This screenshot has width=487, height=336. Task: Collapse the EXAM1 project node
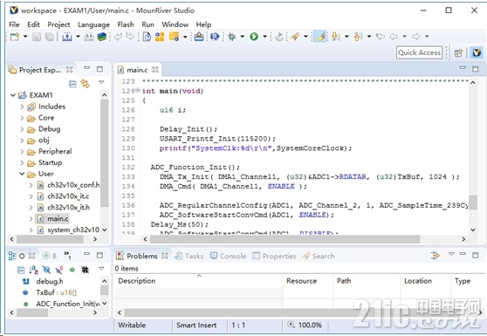pyautogui.click(x=13, y=95)
